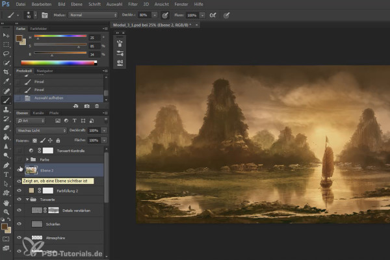Set history brush source for Auswahl aufheben
Image resolution: width=390 pixels, height=260 pixels.
click(x=18, y=98)
